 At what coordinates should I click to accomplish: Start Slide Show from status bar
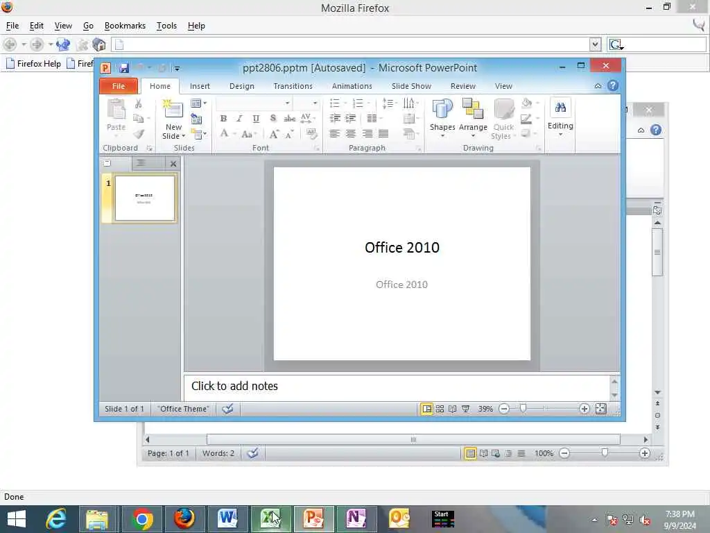(x=465, y=409)
